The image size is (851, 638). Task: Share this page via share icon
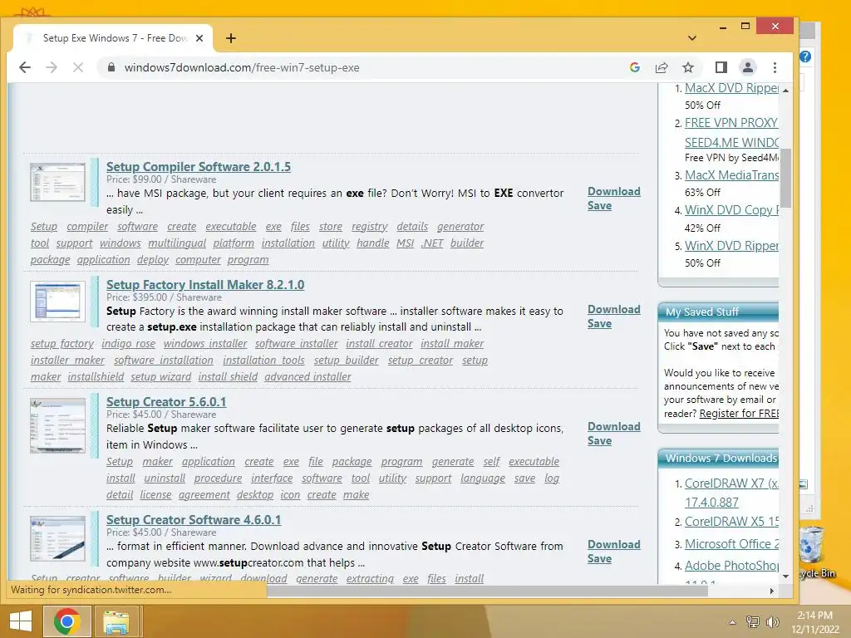662,67
